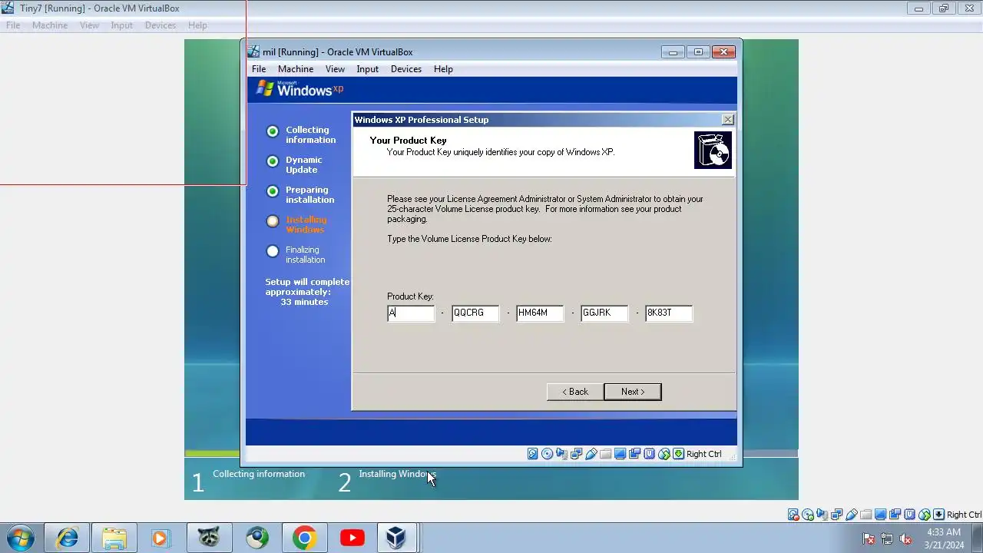Click shared folders icon in mil window status bar
Viewport: 983px width, 553px height.
pos(606,454)
